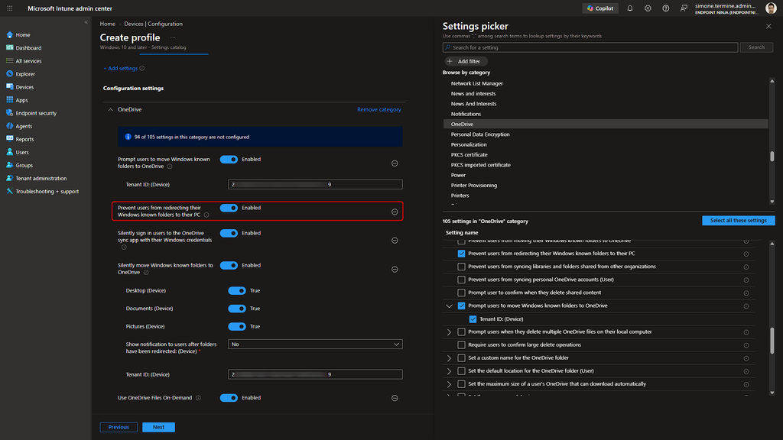Close the Settings picker panel
This screenshot has width=783, height=440.
768,27
